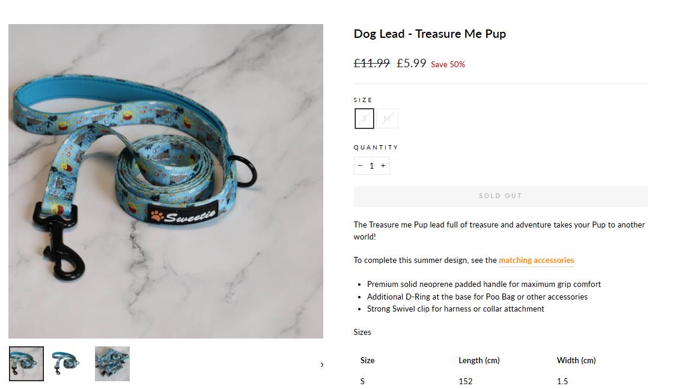This screenshot has width=685, height=389.
Task: Click the Dog Lead - Treasure Me Pup title
Action: click(430, 34)
